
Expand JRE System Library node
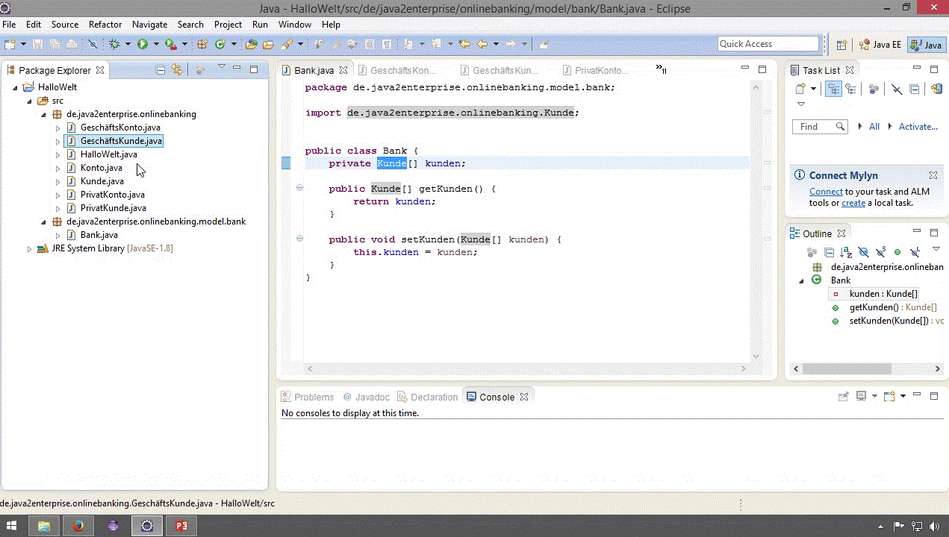(x=29, y=248)
